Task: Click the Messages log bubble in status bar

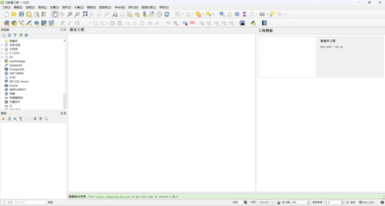Action: point(382,202)
